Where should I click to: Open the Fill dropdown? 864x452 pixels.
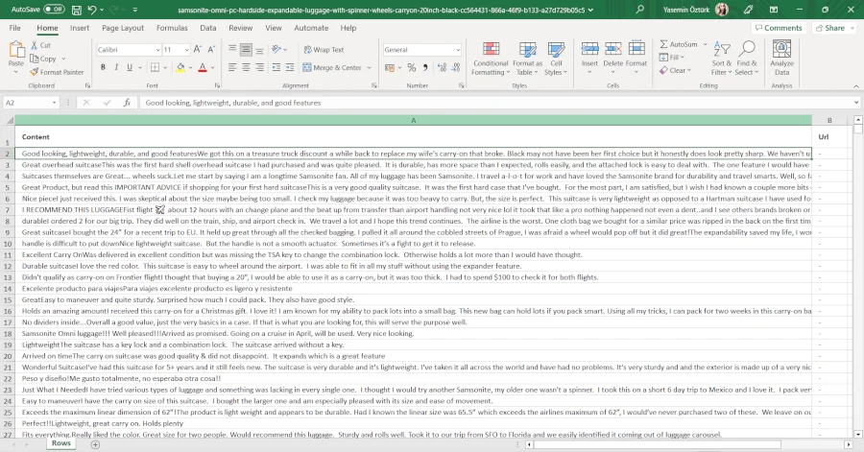672,58
